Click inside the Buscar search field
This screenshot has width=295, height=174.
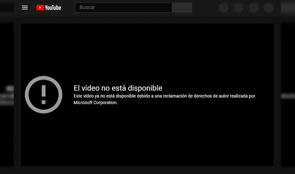tap(123, 7)
